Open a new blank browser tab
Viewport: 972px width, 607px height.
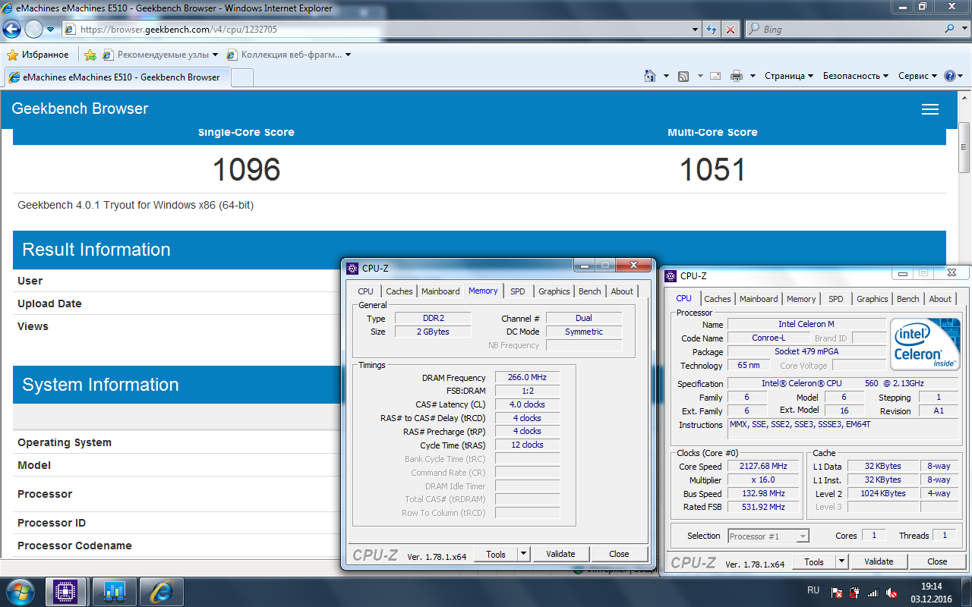241,77
